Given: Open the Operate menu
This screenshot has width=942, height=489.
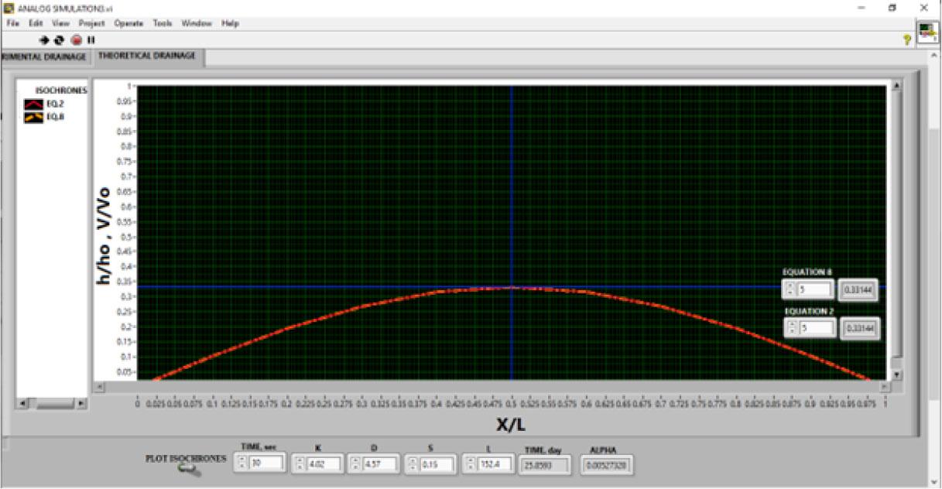Looking at the screenshot, I should (x=128, y=23).
